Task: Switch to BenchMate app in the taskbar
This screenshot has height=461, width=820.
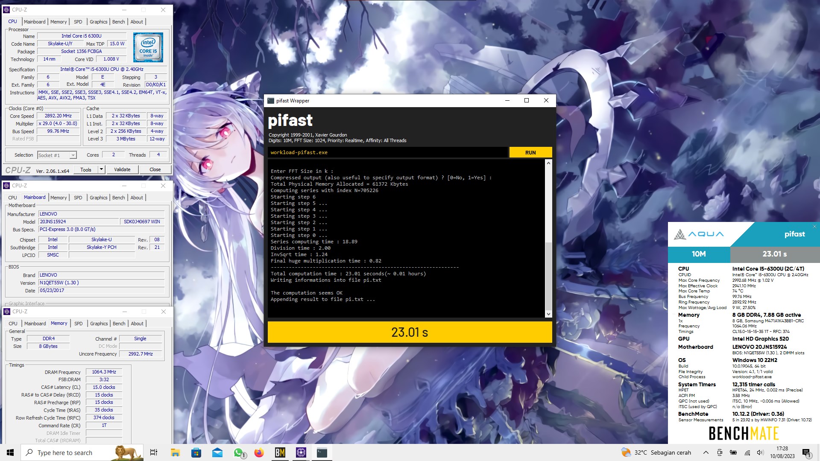Action: point(280,452)
